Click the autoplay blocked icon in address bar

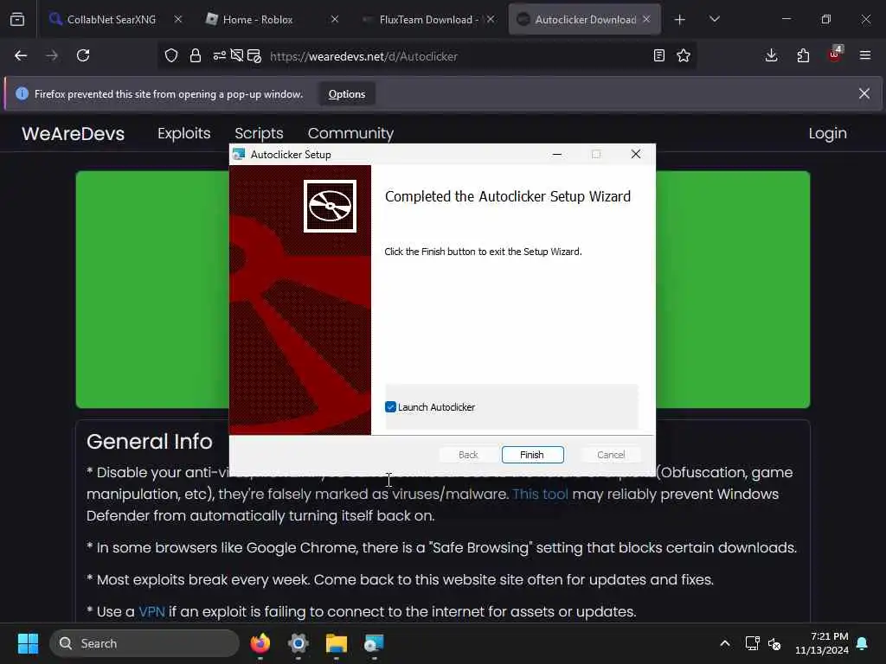pyautogui.click(x=237, y=55)
